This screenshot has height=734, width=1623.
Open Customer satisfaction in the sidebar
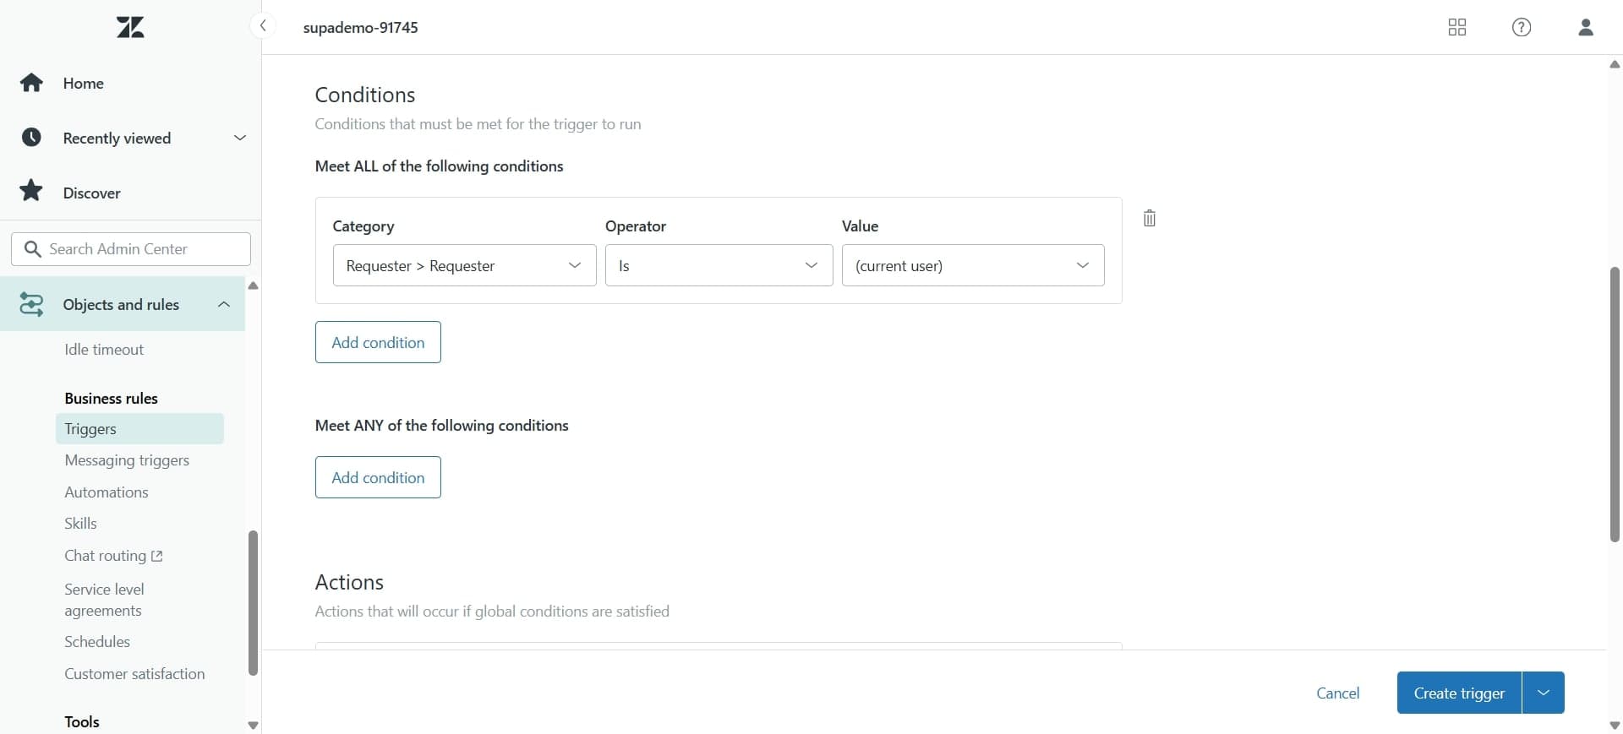(134, 673)
